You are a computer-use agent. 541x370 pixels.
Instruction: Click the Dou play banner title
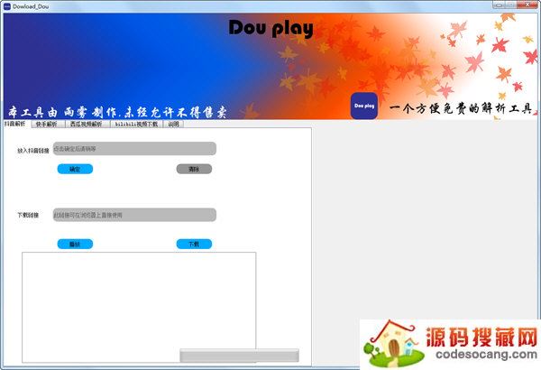click(x=270, y=29)
